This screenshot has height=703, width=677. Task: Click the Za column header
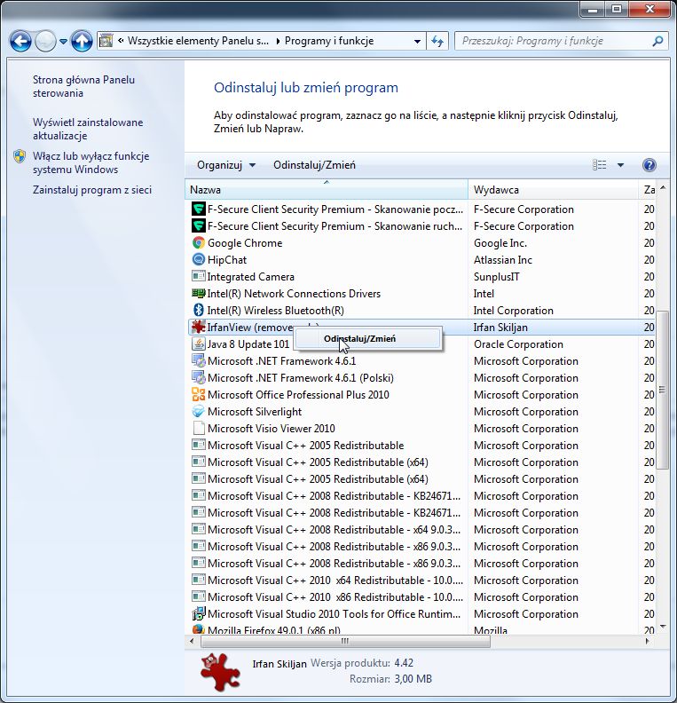(x=649, y=190)
